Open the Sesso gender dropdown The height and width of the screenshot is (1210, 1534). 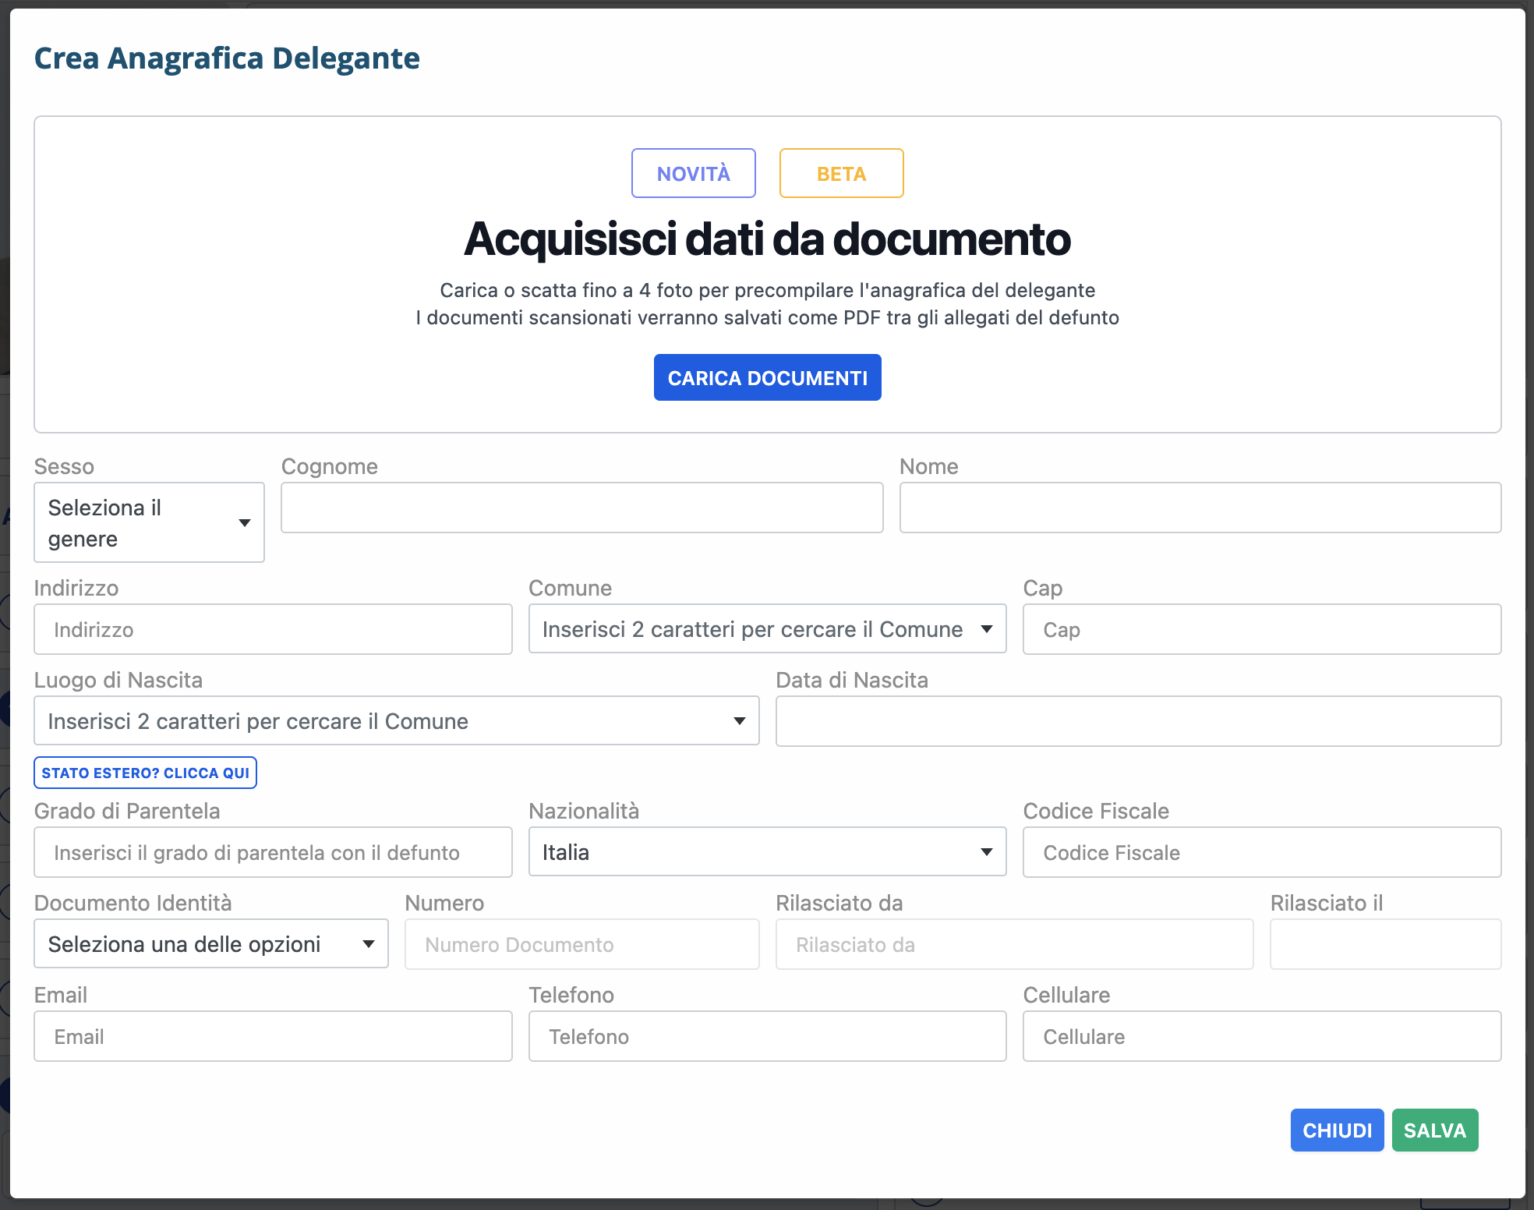tap(149, 522)
